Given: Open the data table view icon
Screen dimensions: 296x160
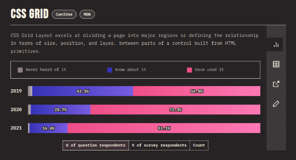Looking at the screenshot, I should (276, 64).
